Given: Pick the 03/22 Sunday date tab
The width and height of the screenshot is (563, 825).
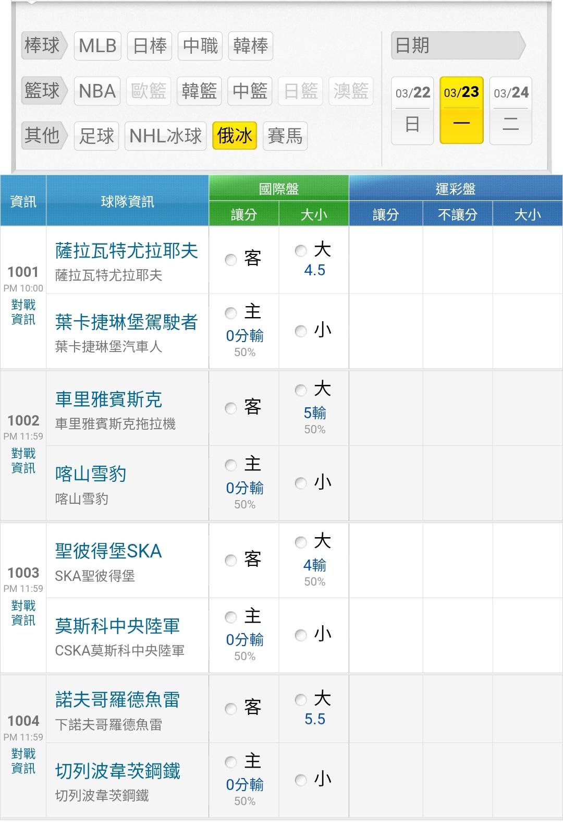Looking at the screenshot, I should tap(412, 110).
